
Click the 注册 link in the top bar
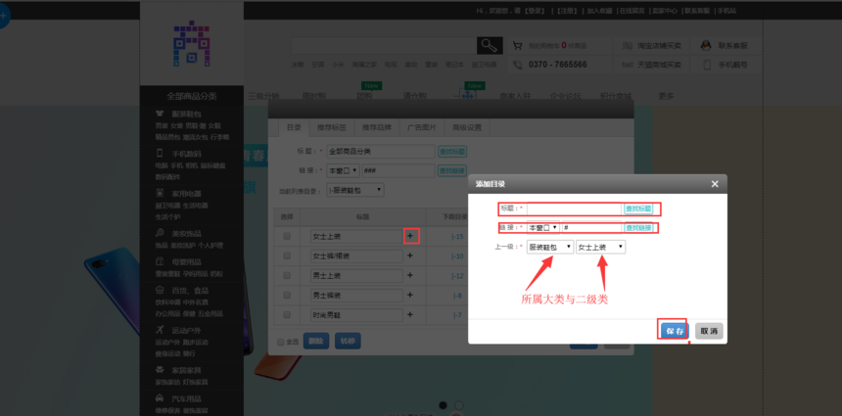(566, 11)
